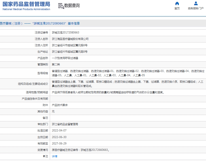This screenshot has width=206, height=162.
Task: Select effective date 2022-06-30
Action: tap(59, 137)
